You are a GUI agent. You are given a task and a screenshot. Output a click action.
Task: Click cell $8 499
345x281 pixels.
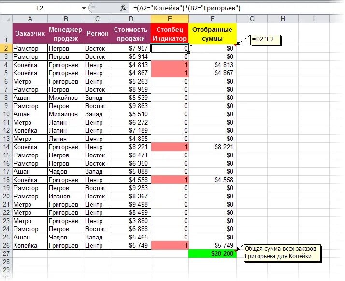point(131,212)
